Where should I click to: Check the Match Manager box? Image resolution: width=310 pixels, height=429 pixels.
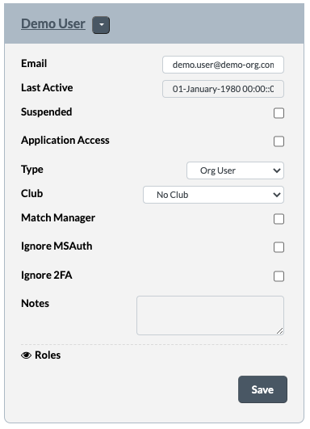click(279, 219)
